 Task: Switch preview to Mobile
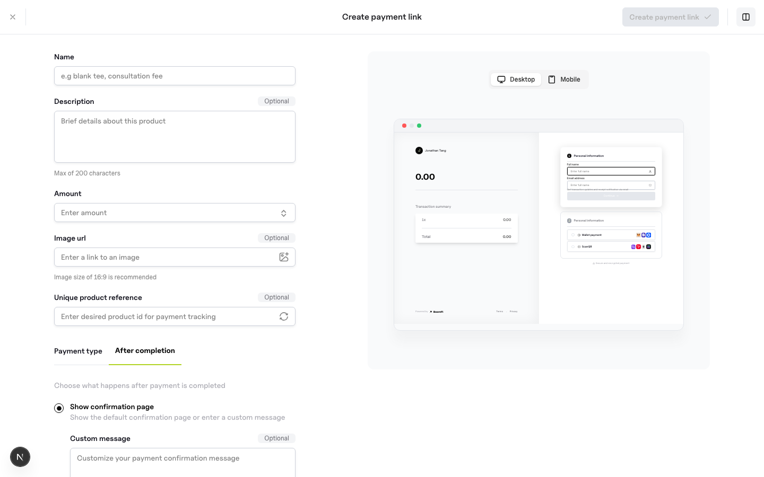click(x=564, y=79)
